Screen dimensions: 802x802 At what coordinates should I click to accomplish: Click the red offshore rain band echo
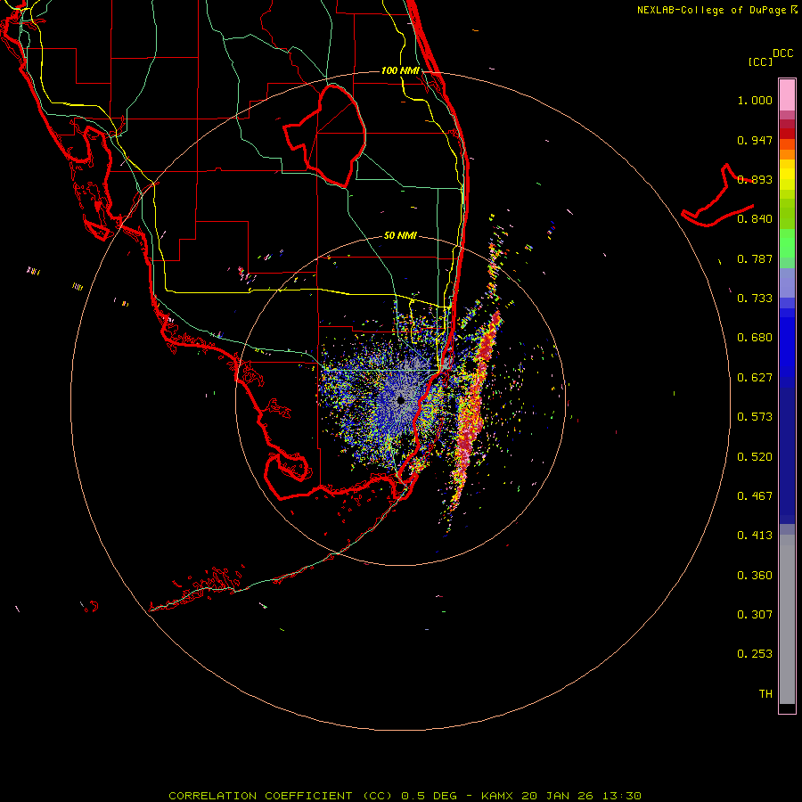[473, 409]
